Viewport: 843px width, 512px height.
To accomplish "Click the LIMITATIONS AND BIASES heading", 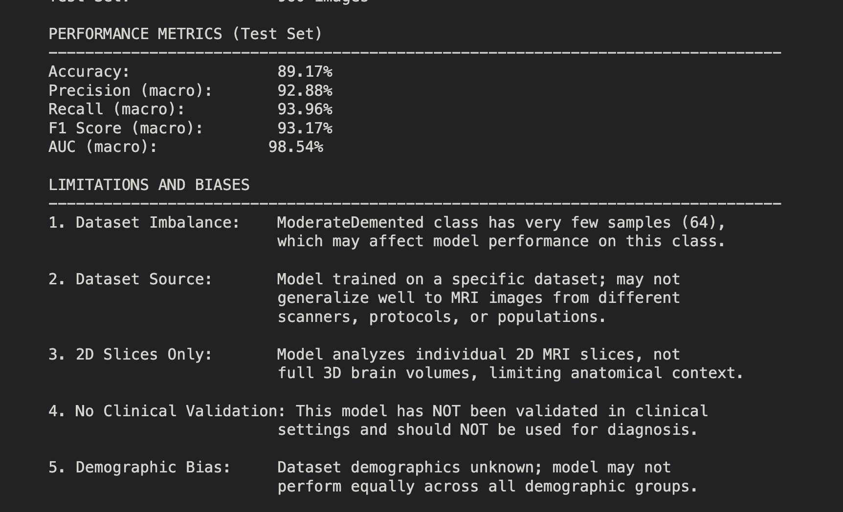I will tap(149, 185).
